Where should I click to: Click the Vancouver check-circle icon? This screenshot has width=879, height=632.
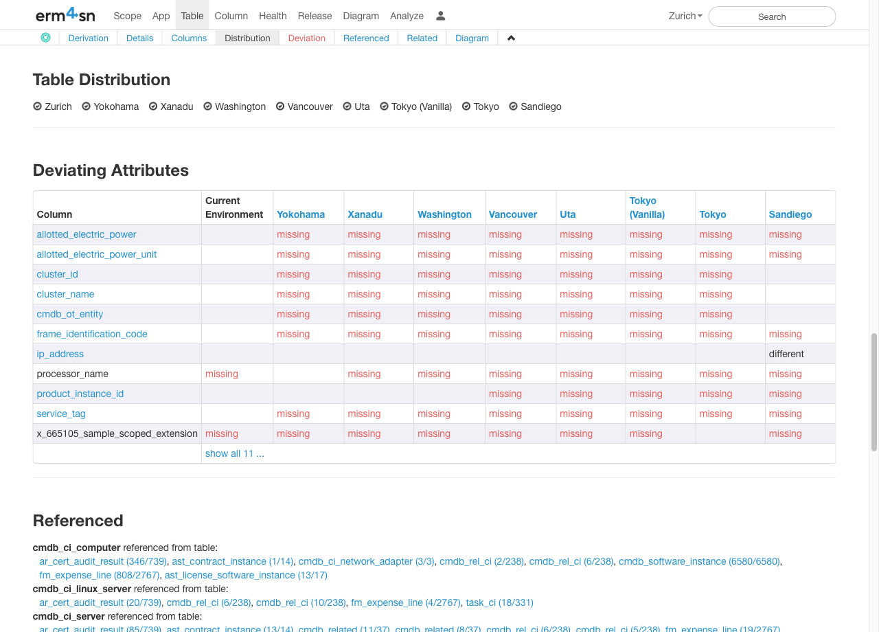[x=280, y=106]
